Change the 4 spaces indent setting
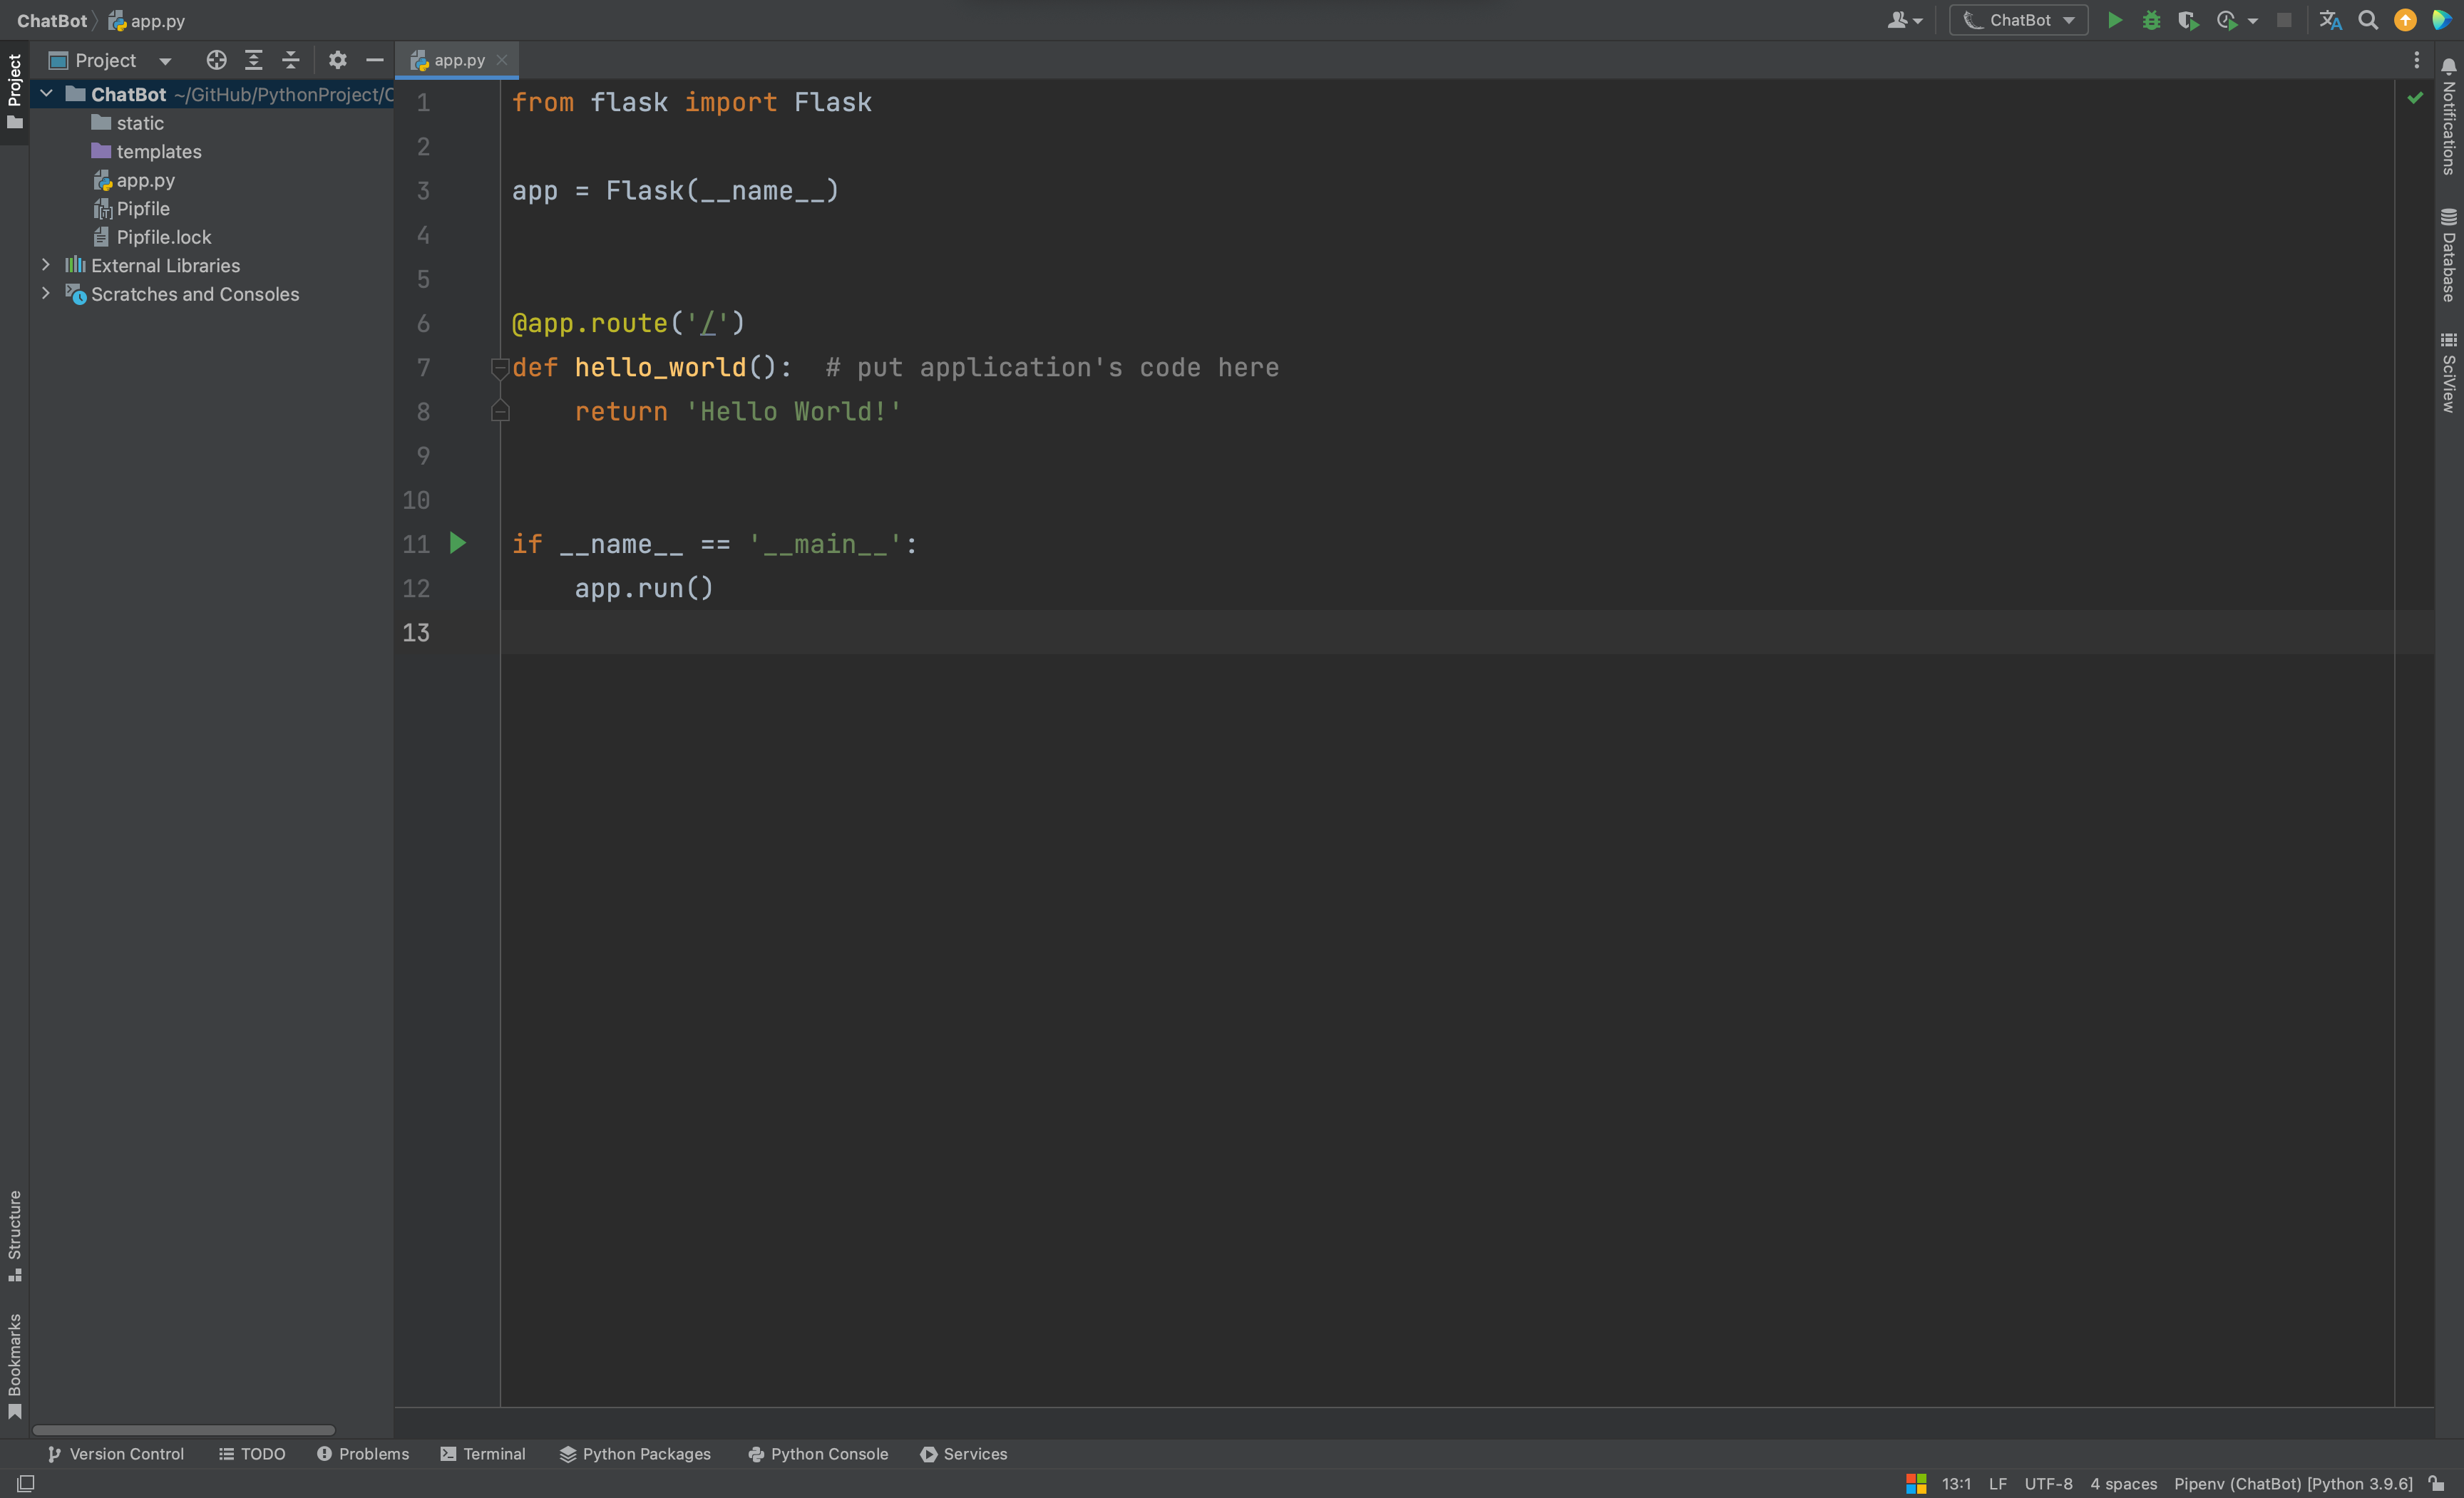 point(2123,1484)
